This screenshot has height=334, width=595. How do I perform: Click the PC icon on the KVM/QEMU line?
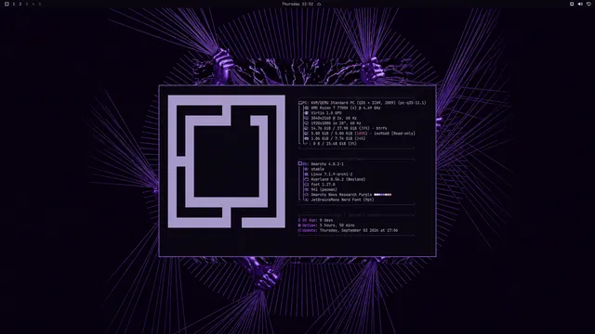[x=300, y=103]
